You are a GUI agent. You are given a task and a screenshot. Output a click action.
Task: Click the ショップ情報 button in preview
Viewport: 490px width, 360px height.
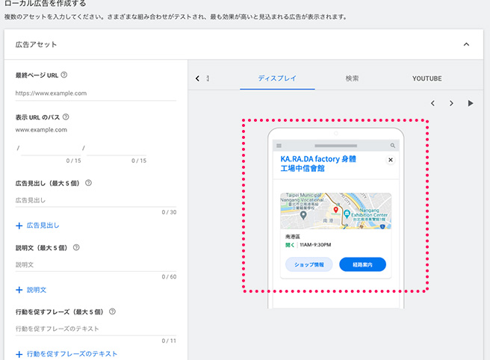(x=308, y=264)
